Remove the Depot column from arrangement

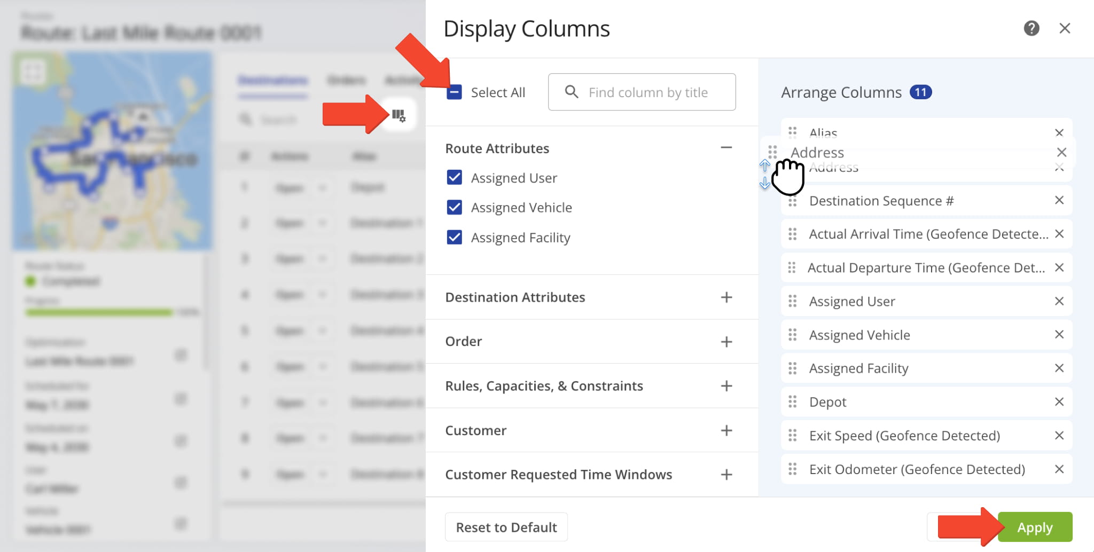(1059, 402)
